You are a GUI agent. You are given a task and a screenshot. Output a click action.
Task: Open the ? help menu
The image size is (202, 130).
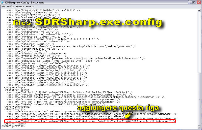[37, 7]
